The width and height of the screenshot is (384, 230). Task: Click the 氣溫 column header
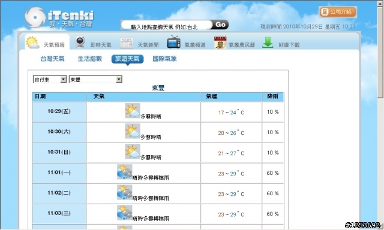(231, 96)
